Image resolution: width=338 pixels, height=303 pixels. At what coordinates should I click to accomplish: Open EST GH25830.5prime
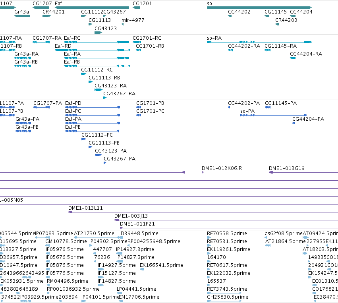228,297
